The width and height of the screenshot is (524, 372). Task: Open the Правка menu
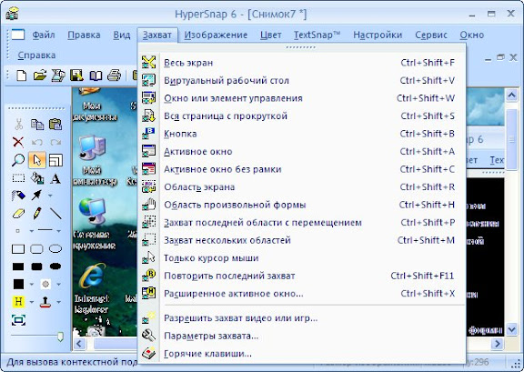coord(84,35)
